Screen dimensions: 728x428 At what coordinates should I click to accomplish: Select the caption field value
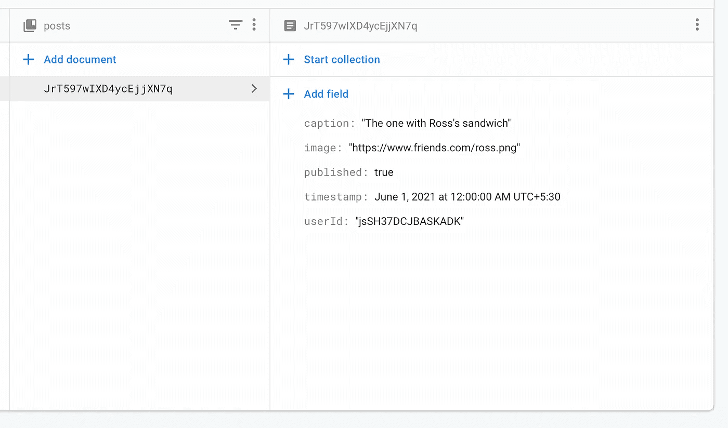(436, 124)
